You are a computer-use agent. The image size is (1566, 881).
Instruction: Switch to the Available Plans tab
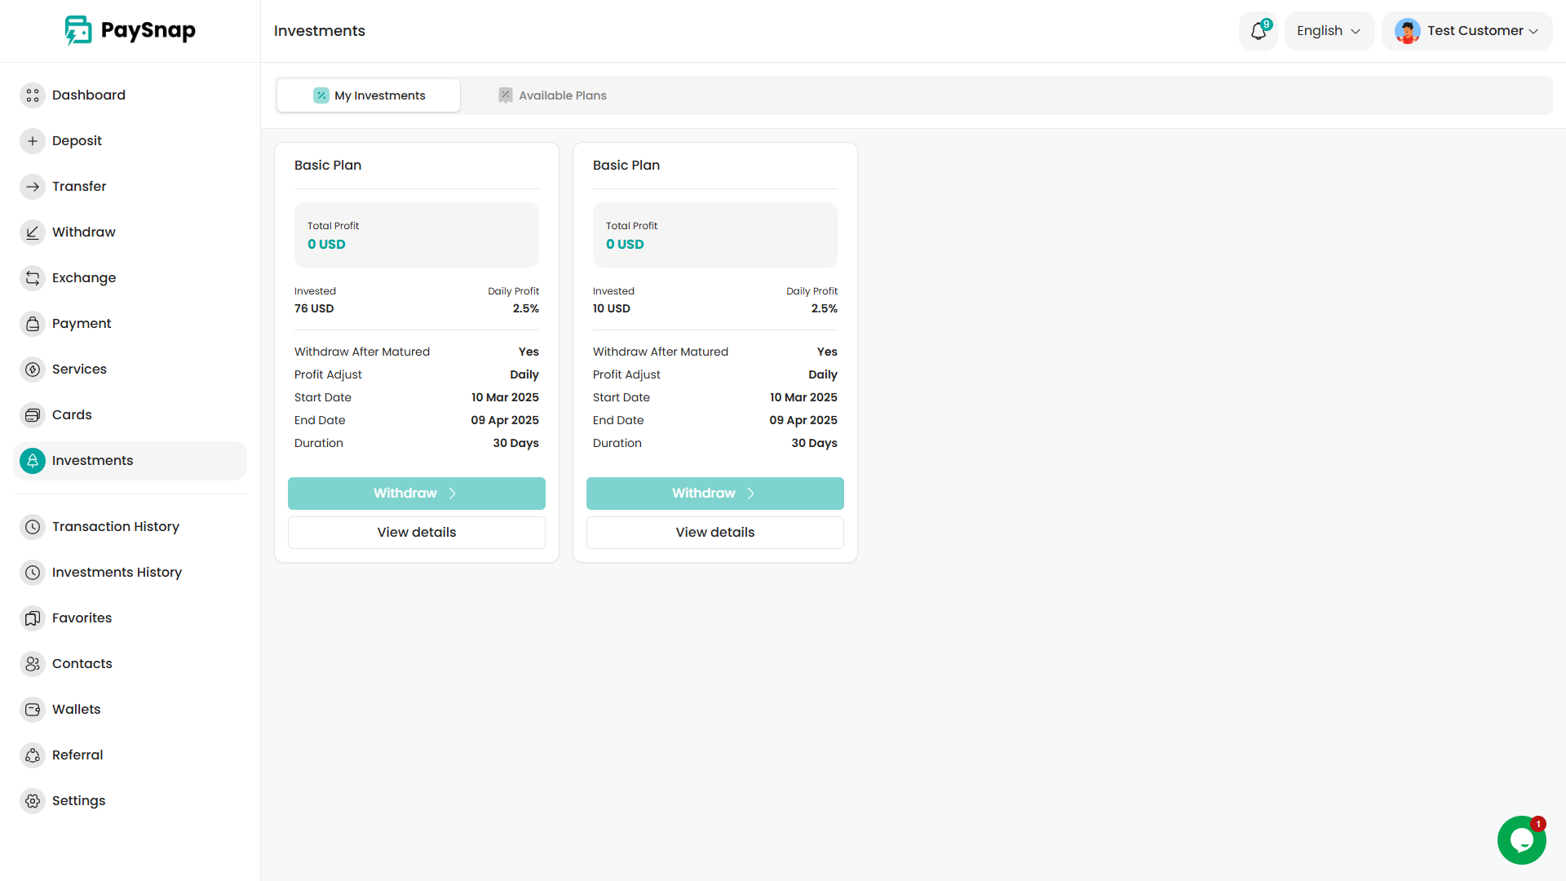[553, 95]
